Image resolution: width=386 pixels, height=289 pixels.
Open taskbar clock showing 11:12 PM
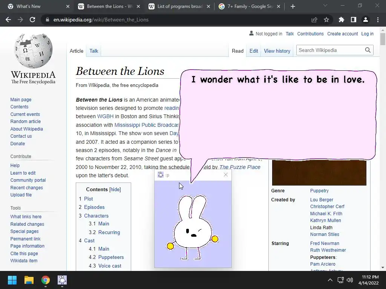368,280
